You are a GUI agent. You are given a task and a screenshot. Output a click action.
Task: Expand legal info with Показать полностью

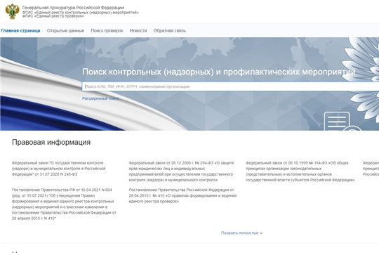pyautogui.click(x=241, y=233)
